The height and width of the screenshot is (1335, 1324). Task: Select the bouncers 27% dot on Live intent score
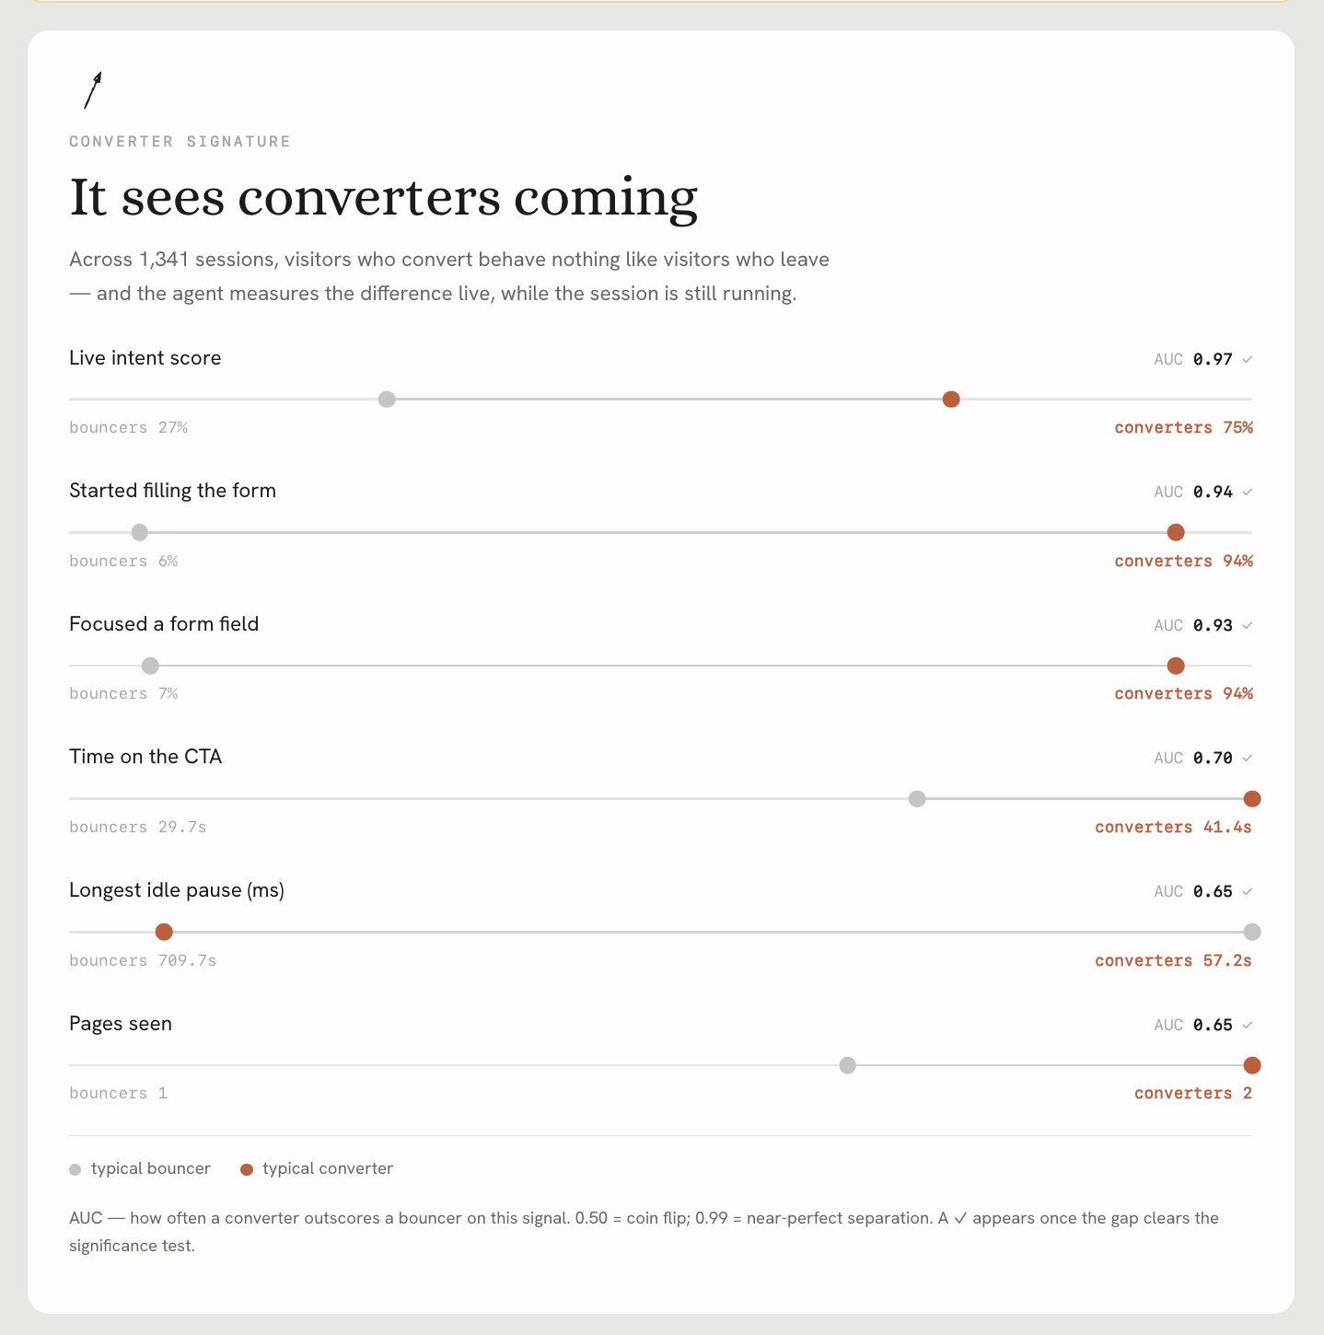387,399
